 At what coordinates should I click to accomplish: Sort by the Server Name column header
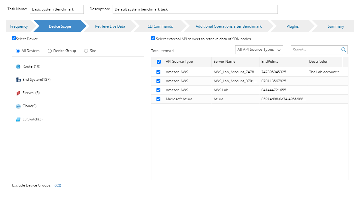[224, 62]
